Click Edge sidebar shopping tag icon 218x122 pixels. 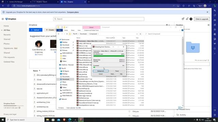pyautogui.click(x=215, y=15)
